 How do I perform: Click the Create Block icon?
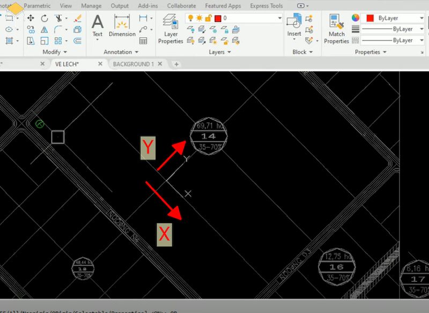coord(309,18)
